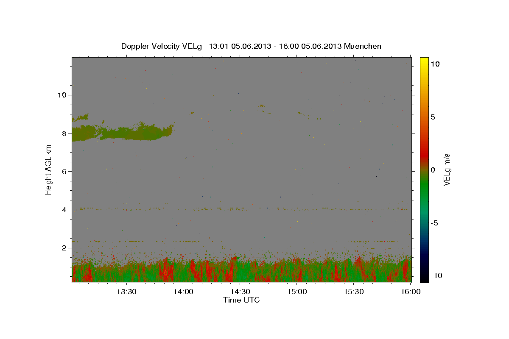This screenshot has width=509, height=339.
Task: Click the height label '2' on the y-axis
Action: 64,248
